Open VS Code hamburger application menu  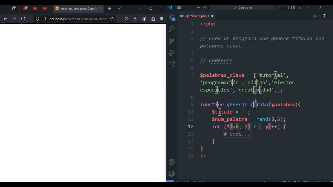coord(179,8)
